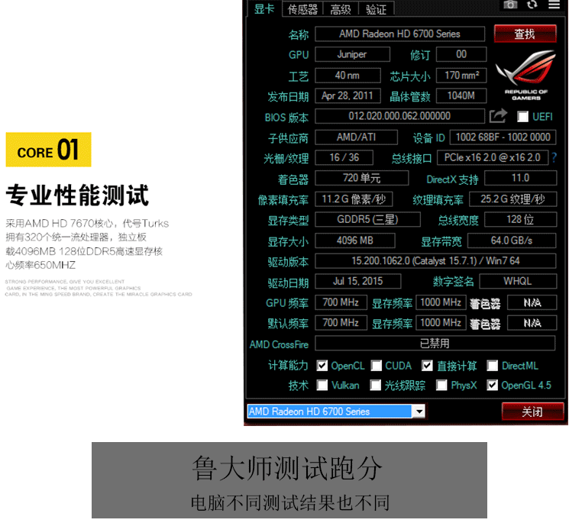The width and height of the screenshot is (569, 523).
Task: Open the 验证 tab
Action: (376, 9)
